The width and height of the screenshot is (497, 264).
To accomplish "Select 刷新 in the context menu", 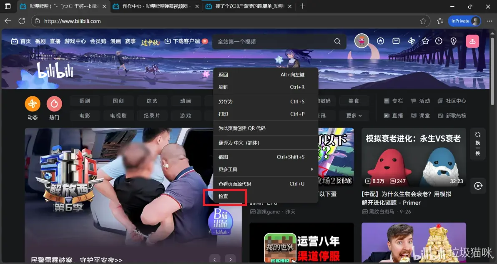I will 266,87.
